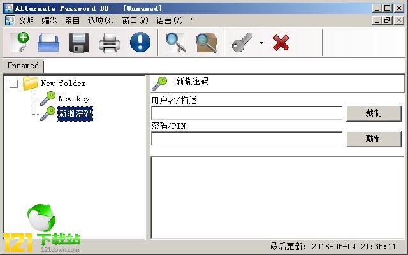Open the dropdown arrow beside the key icon

pos(261,43)
